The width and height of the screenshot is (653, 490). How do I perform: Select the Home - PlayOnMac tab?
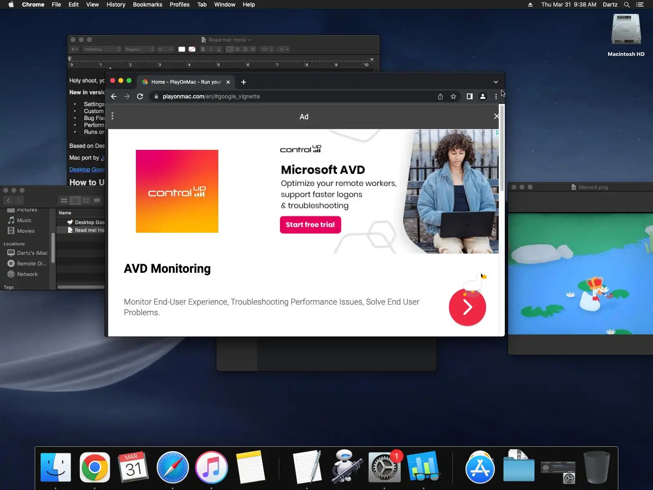(x=186, y=82)
